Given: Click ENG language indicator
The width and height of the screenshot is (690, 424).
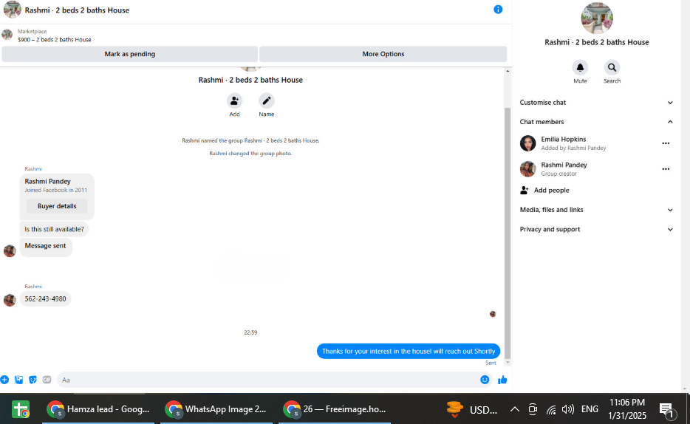Looking at the screenshot, I should click(x=590, y=409).
